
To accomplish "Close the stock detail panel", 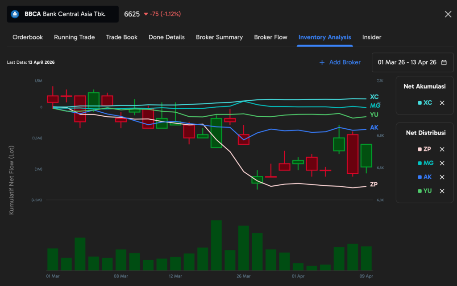I will (448, 14).
